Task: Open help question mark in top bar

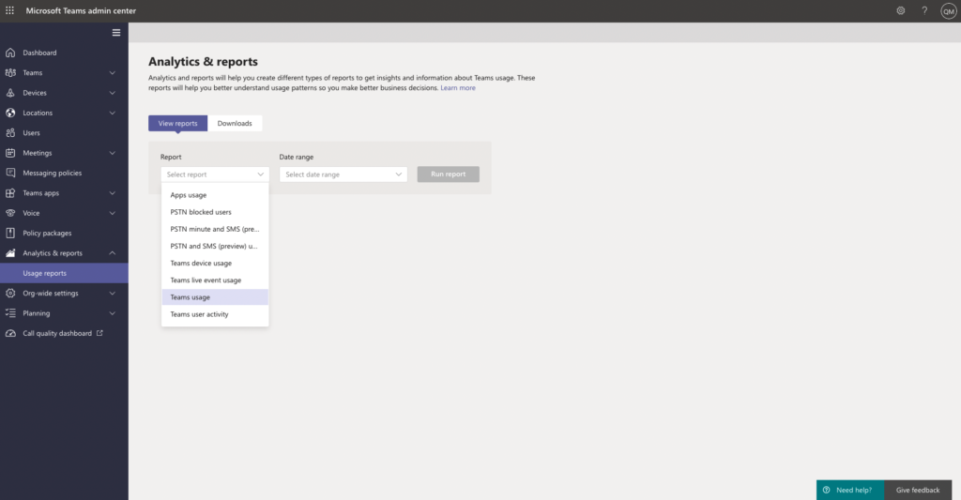Action: [924, 10]
